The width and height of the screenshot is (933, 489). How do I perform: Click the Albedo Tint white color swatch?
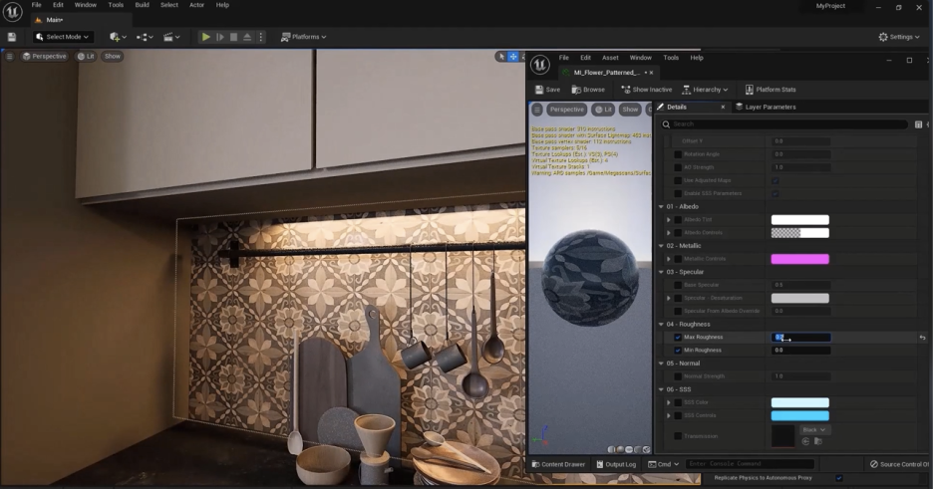799,220
